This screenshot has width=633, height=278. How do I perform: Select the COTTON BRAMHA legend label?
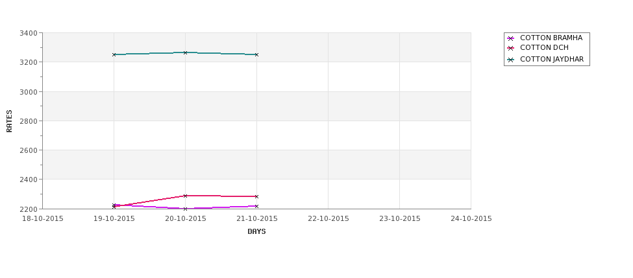(x=551, y=38)
